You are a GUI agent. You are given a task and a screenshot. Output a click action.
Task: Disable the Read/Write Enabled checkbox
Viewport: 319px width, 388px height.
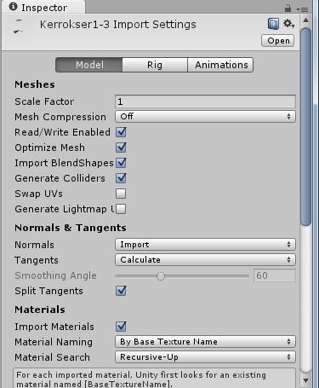pyautogui.click(x=121, y=132)
